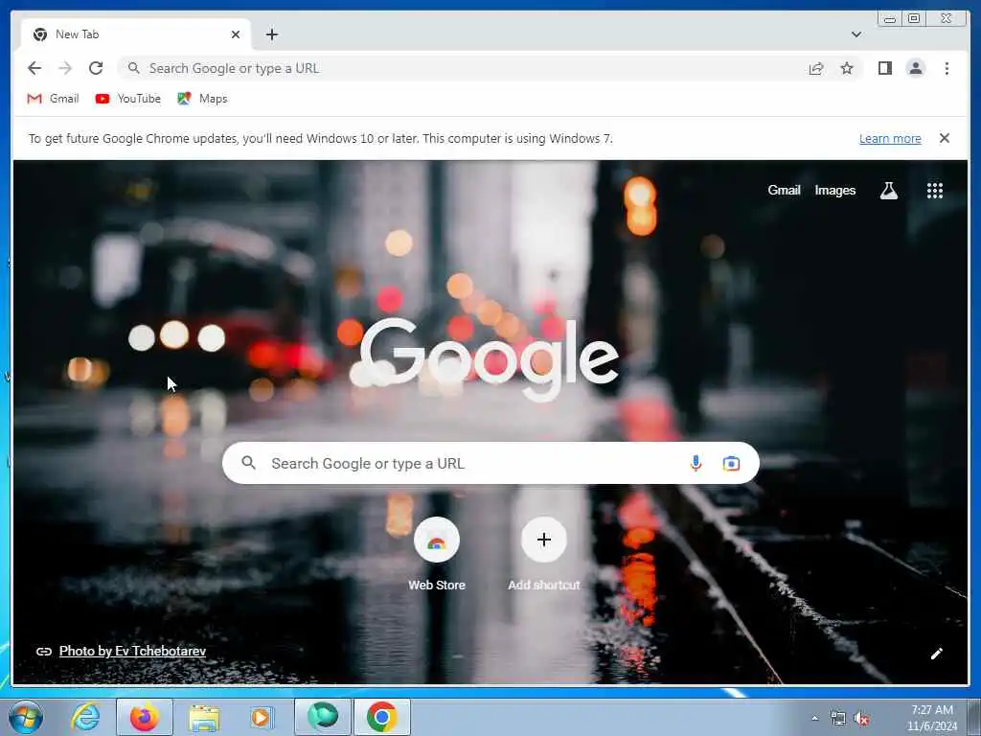Viewport: 981px width, 736px height.
Task: Open the network tray icon
Action: [837, 719]
